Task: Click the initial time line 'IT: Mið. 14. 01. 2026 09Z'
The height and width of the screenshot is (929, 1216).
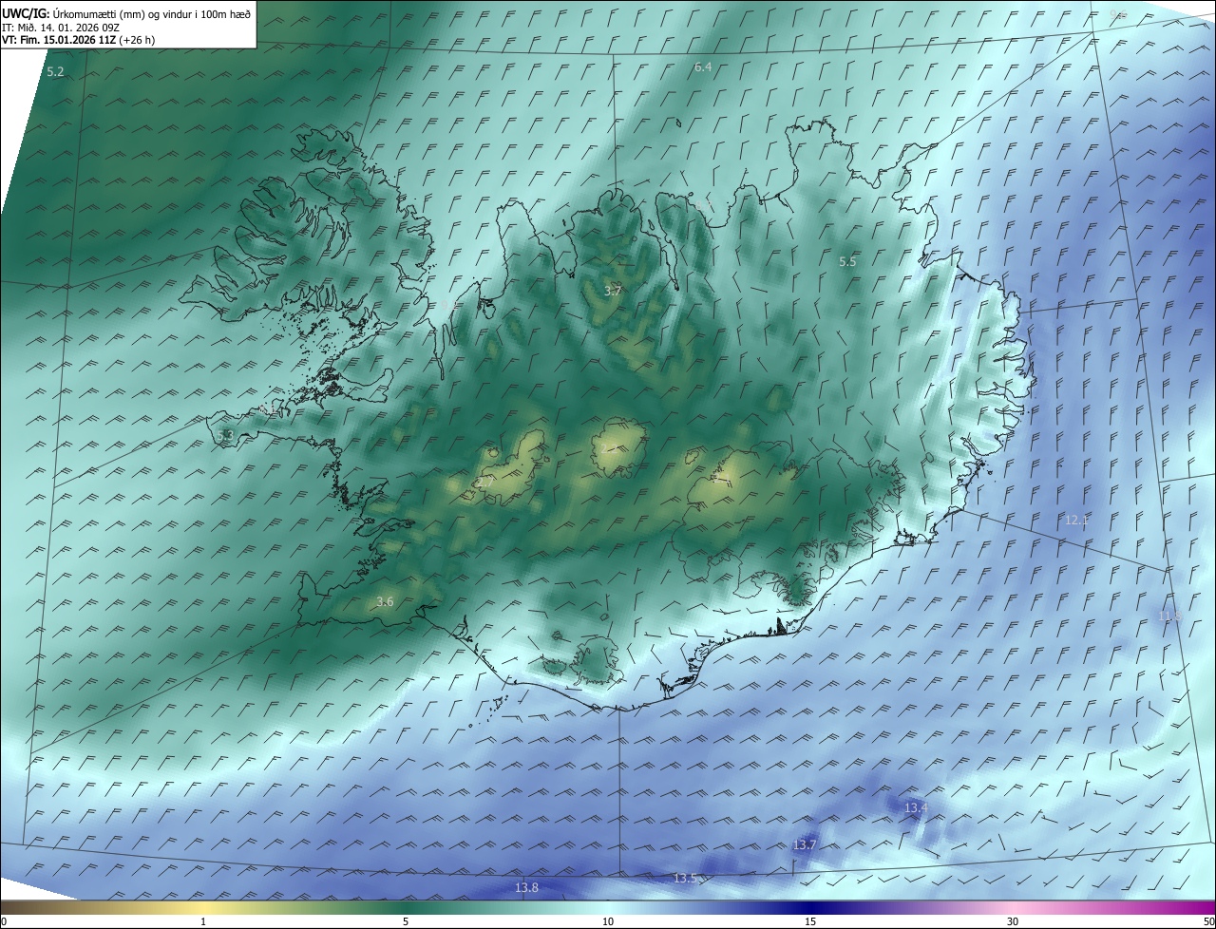Action: pyautogui.click(x=60, y=27)
